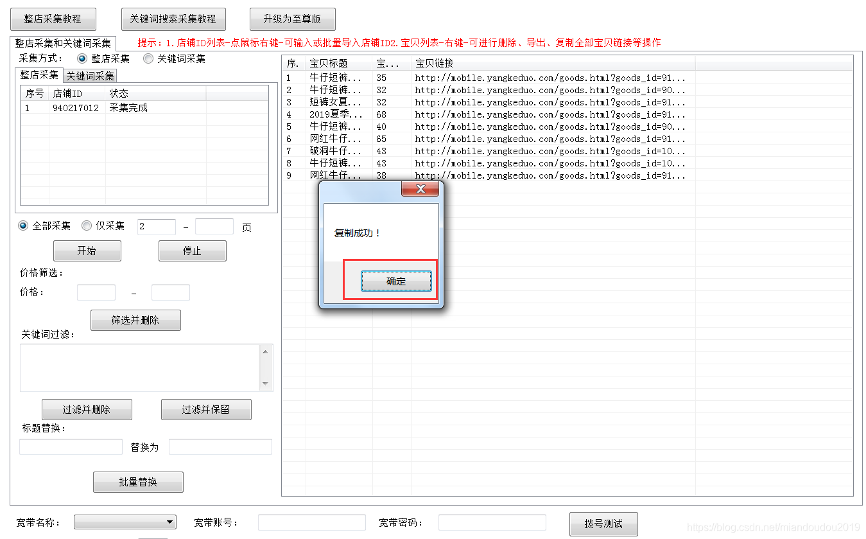This screenshot has height=539, width=866.
Task: Click 升级为至尊版 upgrade button
Action: [x=292, y=19]
